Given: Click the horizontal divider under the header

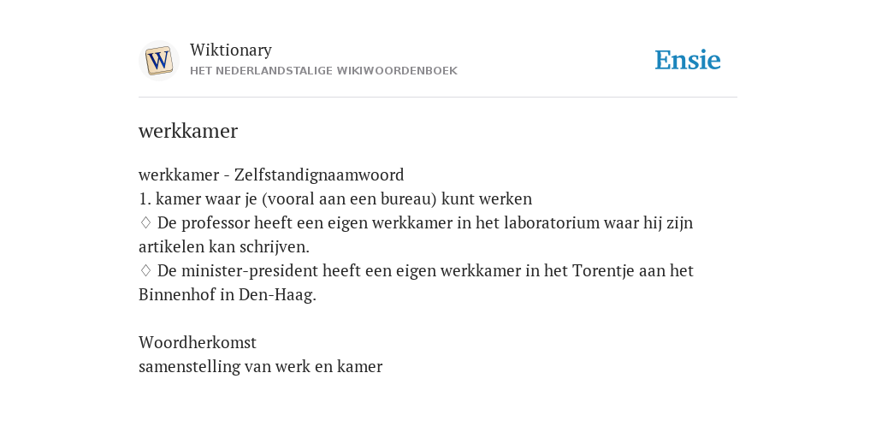Looking at the screenshot, I should point(438,98).
